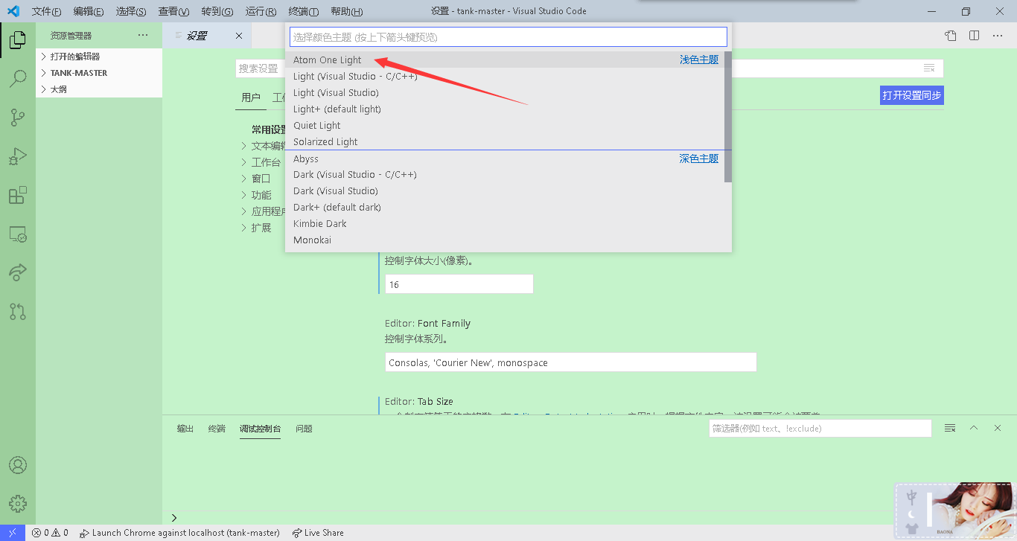Expand the TANK-MASTER folder section
This screenshot has width=1017, height=541.
[99, 73]
